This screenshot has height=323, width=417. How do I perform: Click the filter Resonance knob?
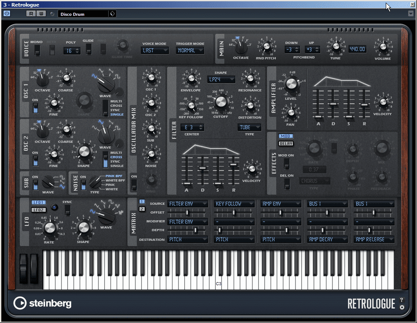pyautogui.click(x=250, y=79)
